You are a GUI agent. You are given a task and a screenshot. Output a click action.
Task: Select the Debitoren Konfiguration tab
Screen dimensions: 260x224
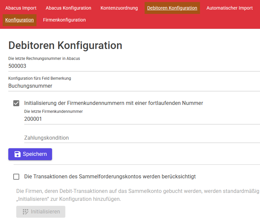click(x=172, y=8)
